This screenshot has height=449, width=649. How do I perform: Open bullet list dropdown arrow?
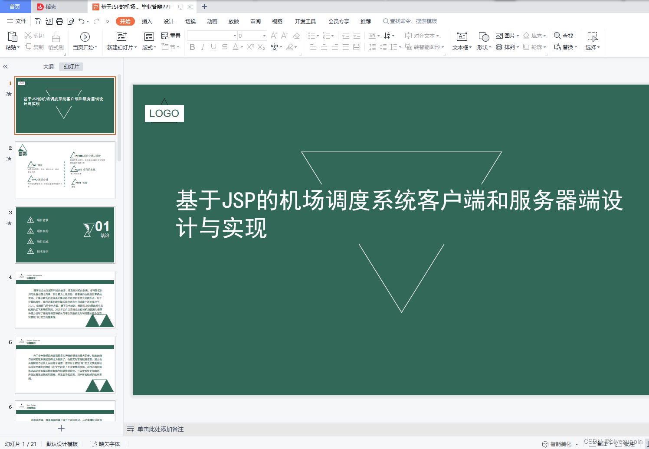point(318,36)
